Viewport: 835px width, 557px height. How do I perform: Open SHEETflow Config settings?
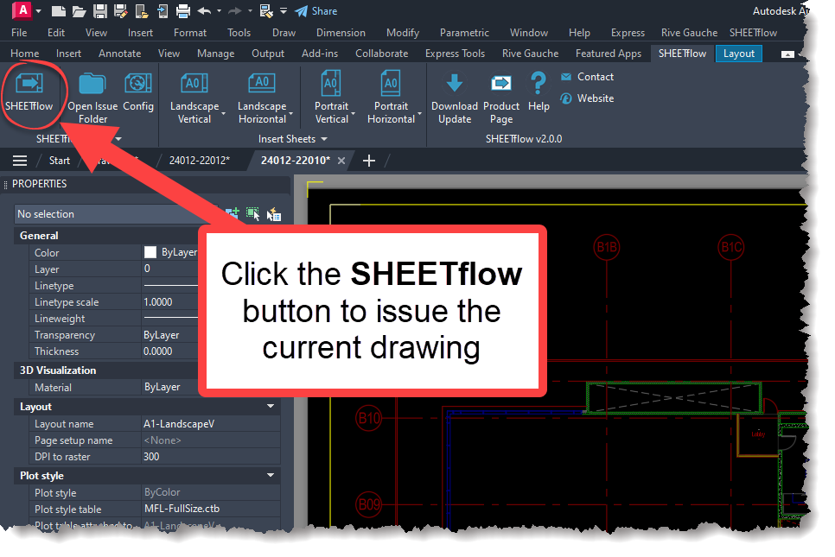pyautogui.click(x=138, y=92)
